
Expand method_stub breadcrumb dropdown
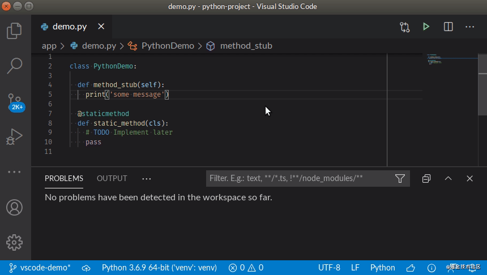tap(246, 46)
